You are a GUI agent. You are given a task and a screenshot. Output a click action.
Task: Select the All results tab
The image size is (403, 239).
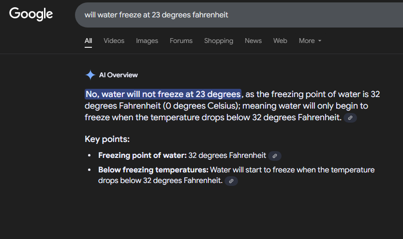88,41
